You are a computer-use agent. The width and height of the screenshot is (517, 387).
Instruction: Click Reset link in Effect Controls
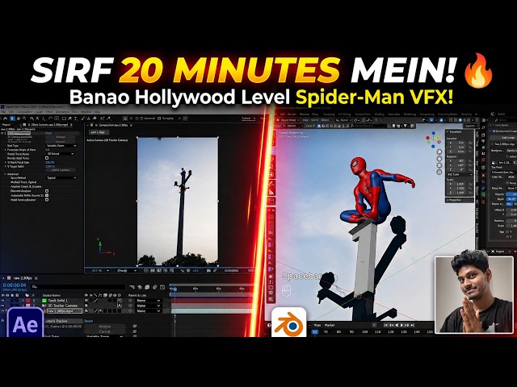(48, 133)
